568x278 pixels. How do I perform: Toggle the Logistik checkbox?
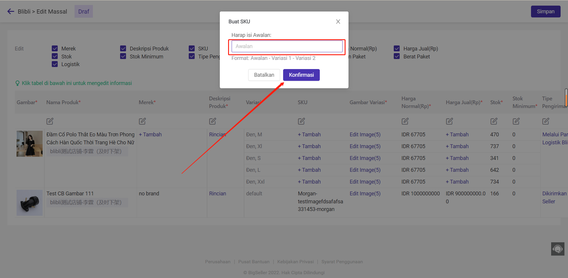point(55,64)
